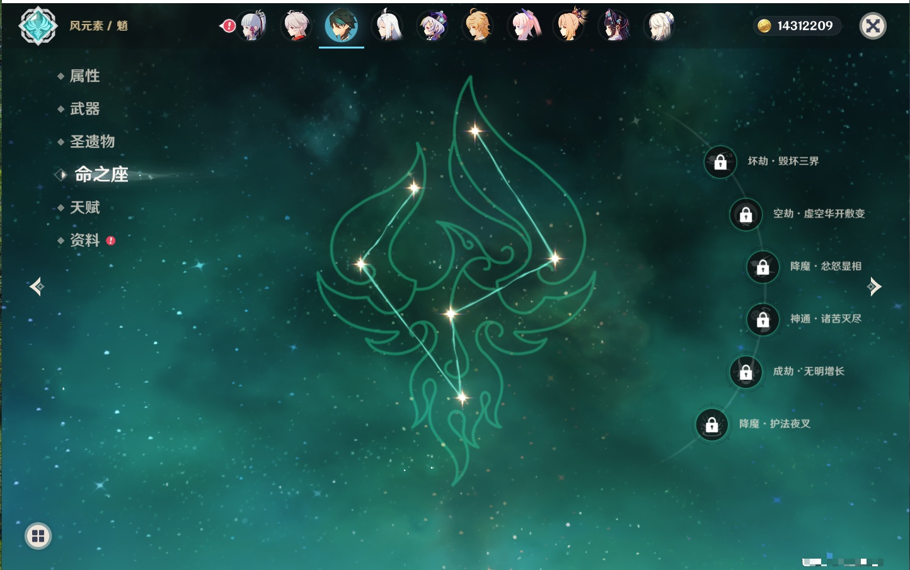Open locked constellation icon for 坏劫·毁坏三界
The height and width of the screenshot is (570, 910).
point(720,162)
